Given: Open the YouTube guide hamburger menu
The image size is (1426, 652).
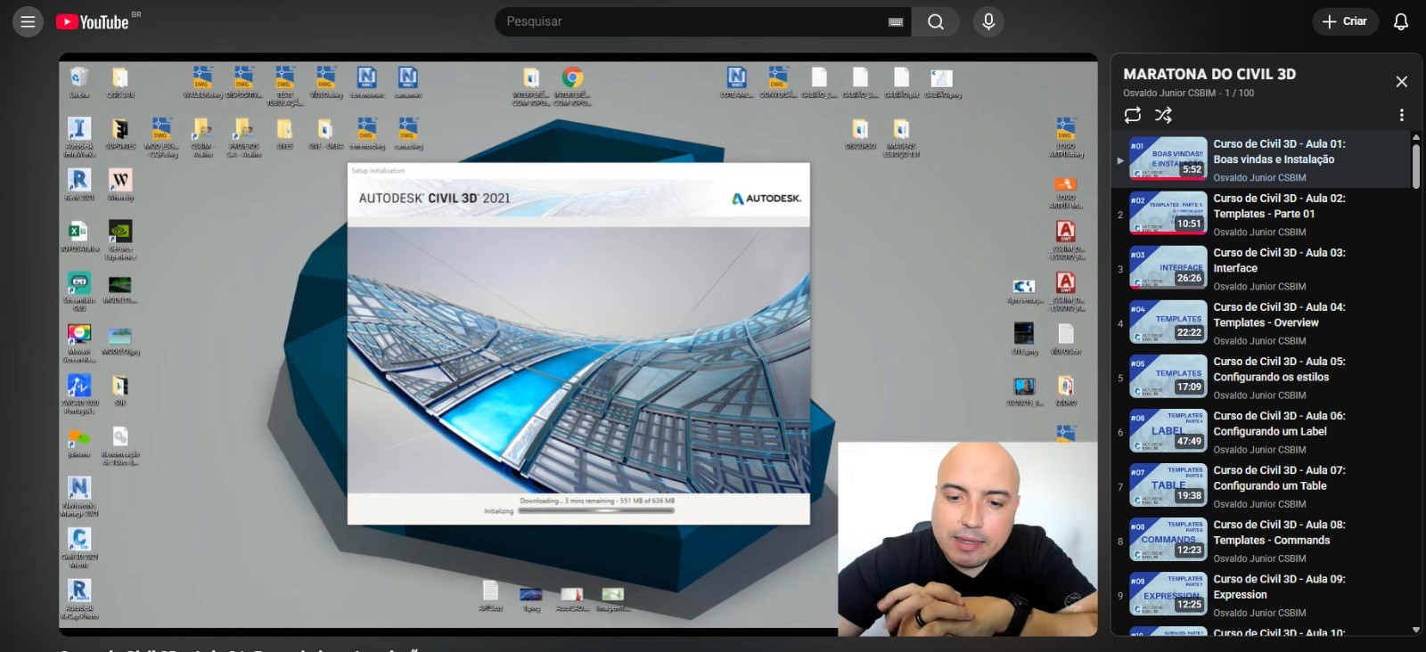Looking at the screenshot, I should pos(28,21).
